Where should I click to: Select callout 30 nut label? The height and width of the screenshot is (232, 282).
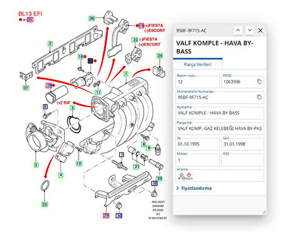point(119,216)
